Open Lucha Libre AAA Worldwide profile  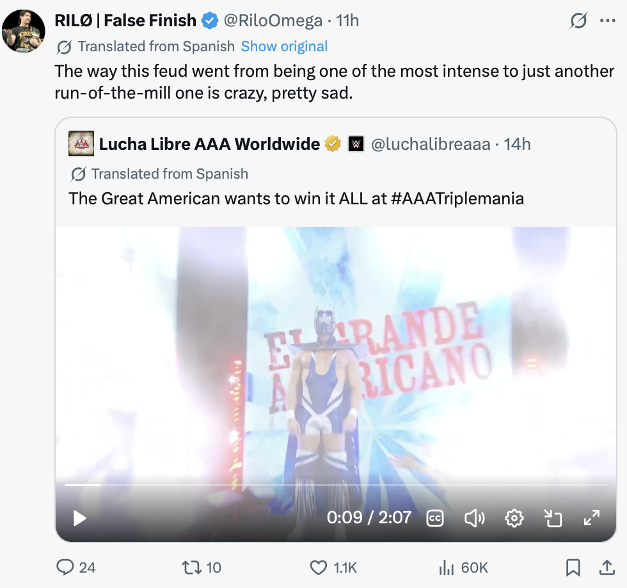tap(210, 144)
